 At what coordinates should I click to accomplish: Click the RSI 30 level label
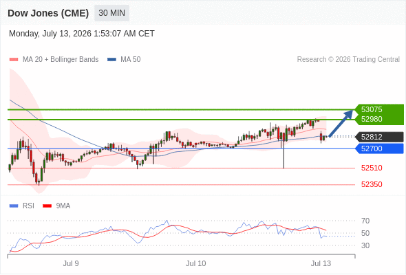[x=365, y=245]
